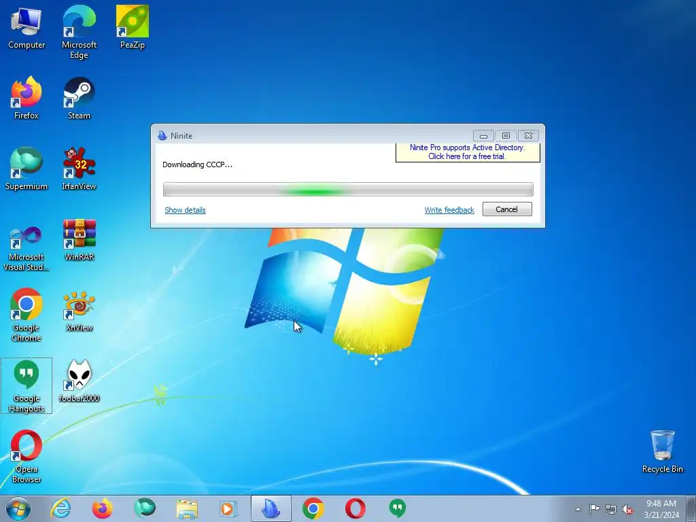Open the Write feedback link
Viewport: 696px width, 522px height.
pos(449,210)
